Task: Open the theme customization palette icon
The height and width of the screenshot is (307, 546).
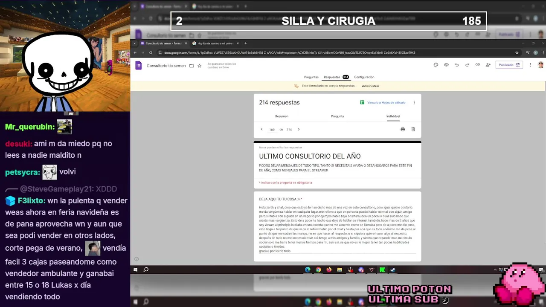Action: pyautogui.click(x=436, y=65)
